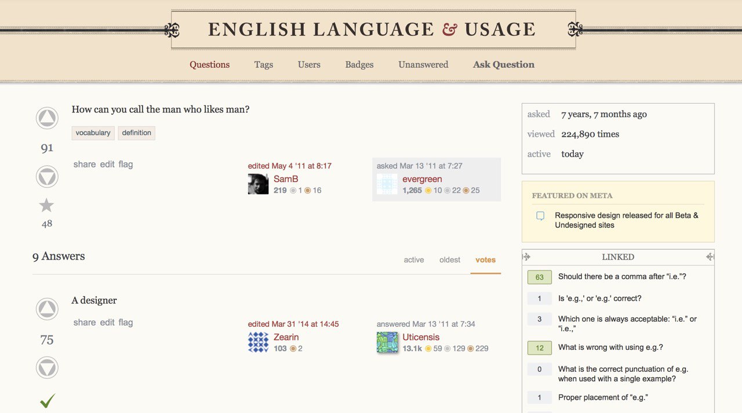Click share under the 'A designer' answer
The height and width of the screenshot is (413, 742).
click(x=85, y=322)
